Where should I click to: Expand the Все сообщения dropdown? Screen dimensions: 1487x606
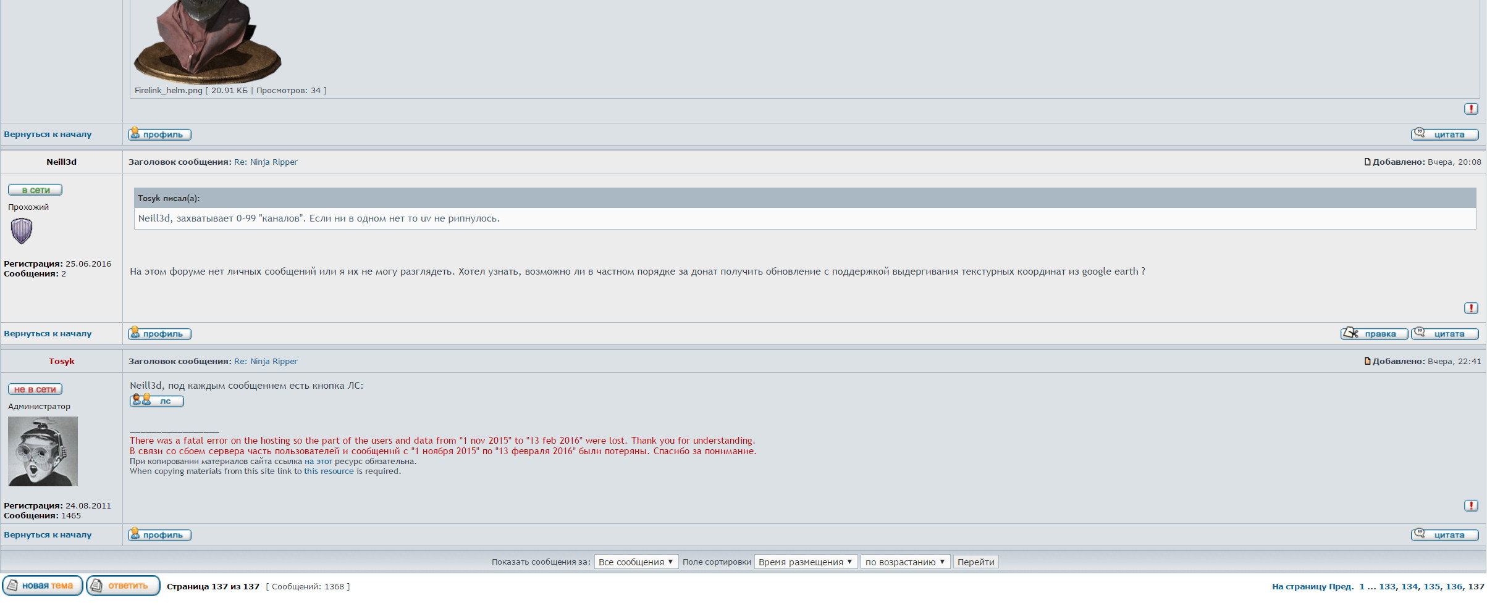click(636, 562)
